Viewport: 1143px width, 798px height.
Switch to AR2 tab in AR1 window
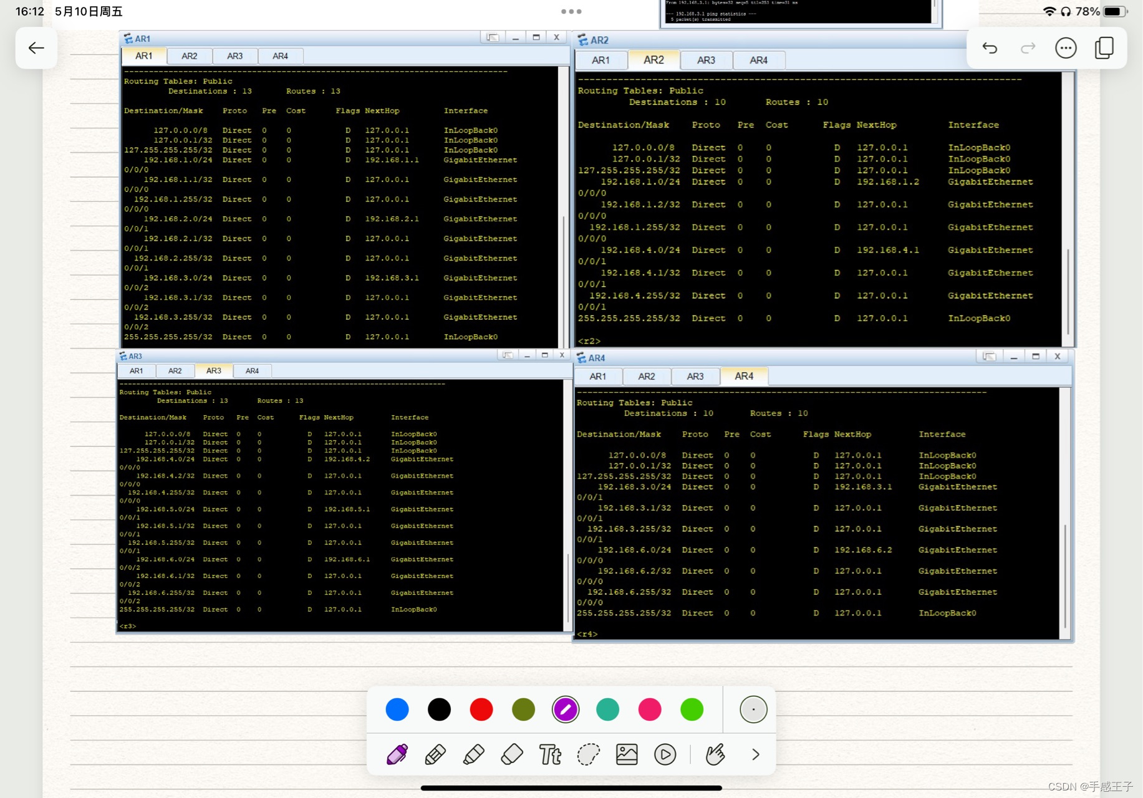click(190, 56)
